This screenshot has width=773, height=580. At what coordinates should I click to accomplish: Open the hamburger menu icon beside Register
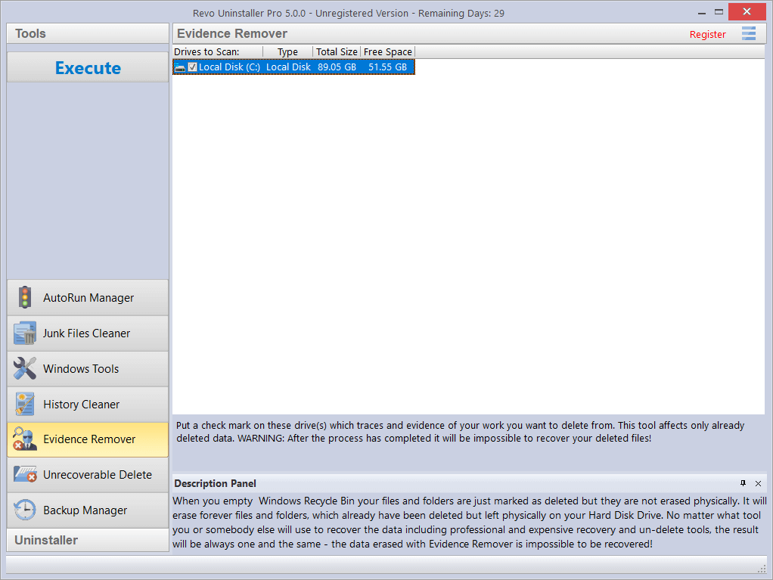(x=748, y=33)
